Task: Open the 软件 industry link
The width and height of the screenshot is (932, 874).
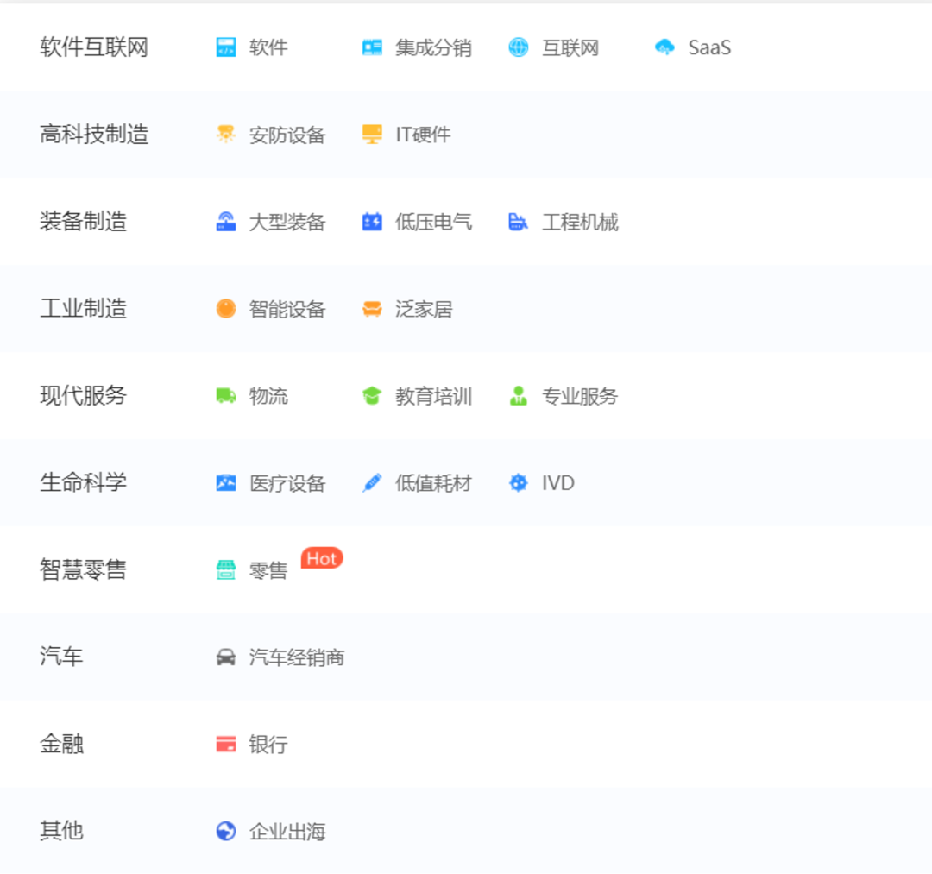Action: 268,47
